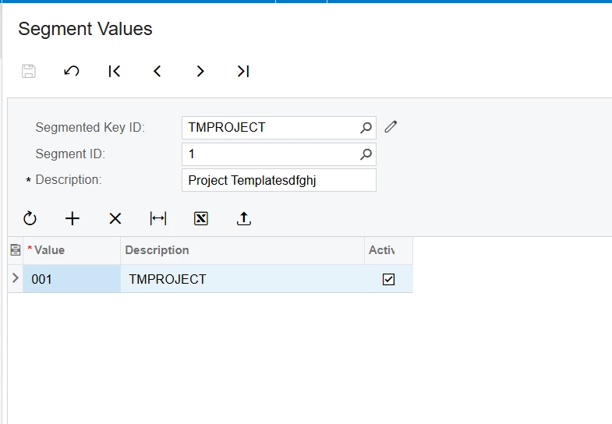This screenshot has width=612, height=424.
Task: Add a new row with plus icon
Action: point(73,219)
